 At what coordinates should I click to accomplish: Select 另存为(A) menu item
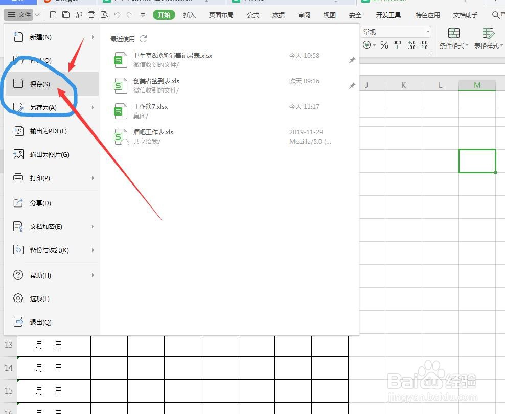click(52, 107)
